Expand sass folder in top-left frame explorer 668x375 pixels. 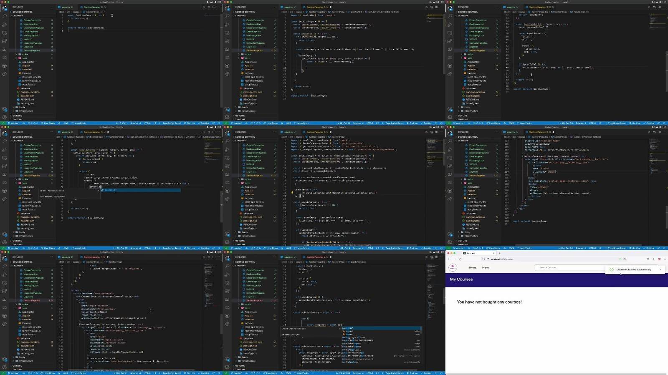tap(32, 58)
